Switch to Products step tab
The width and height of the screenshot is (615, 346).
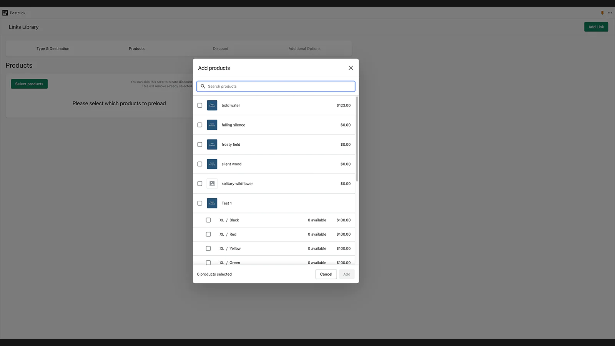pos(137,49)
